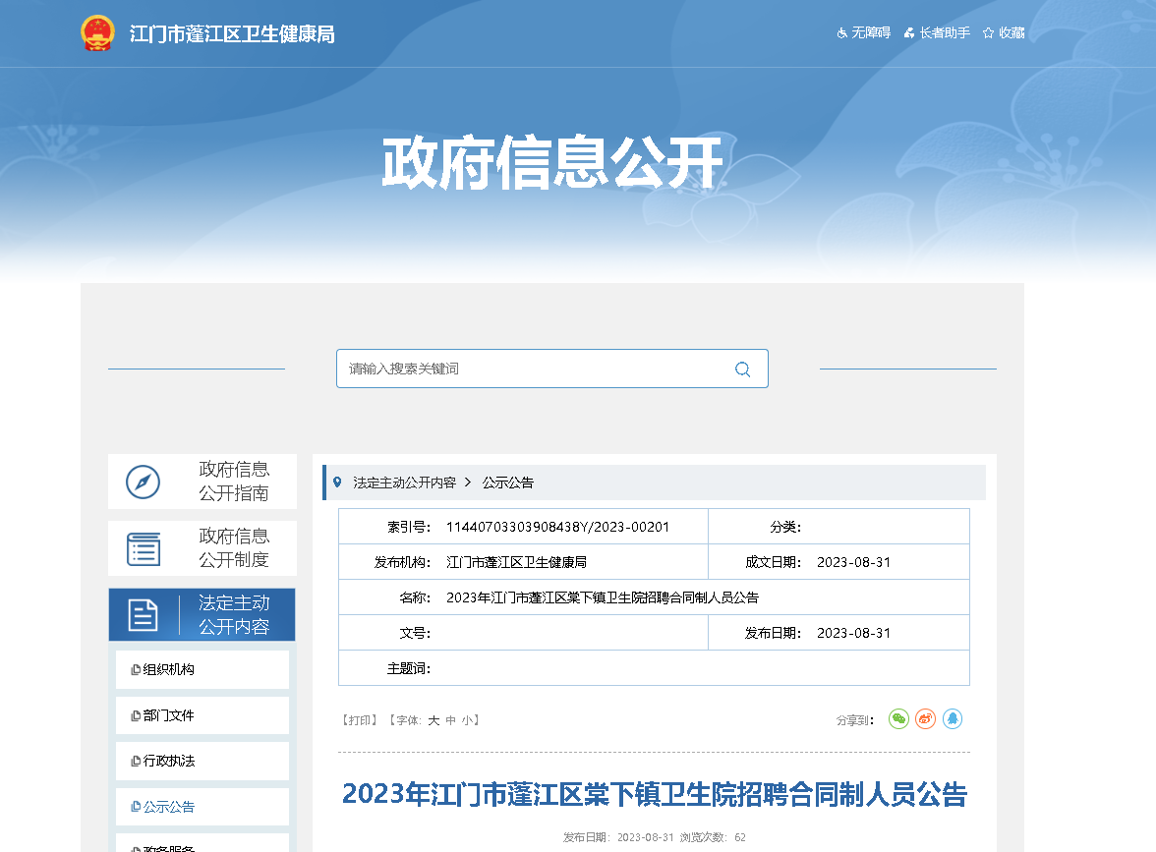
Task: Share to QQ via blue icon
Action: point(952,719)
